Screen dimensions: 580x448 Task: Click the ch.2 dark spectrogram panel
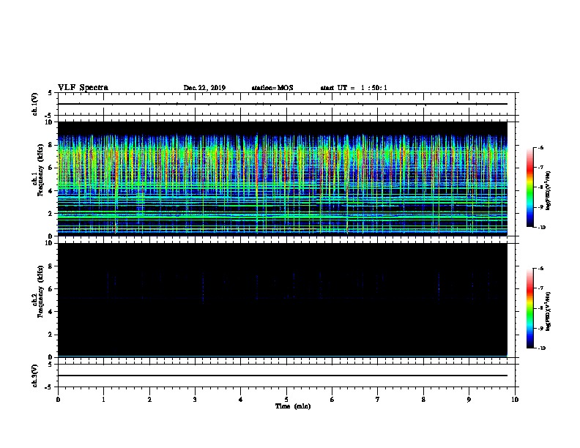pos(283,300)
